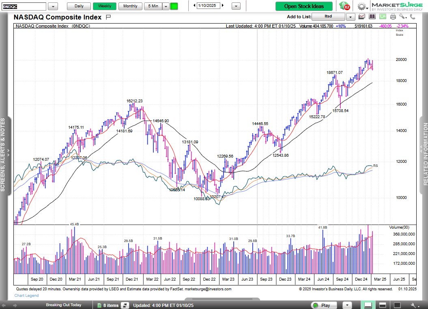Click the -2.34% change value
The width and height of the screenshot is (428, 309).
(402, 26)
